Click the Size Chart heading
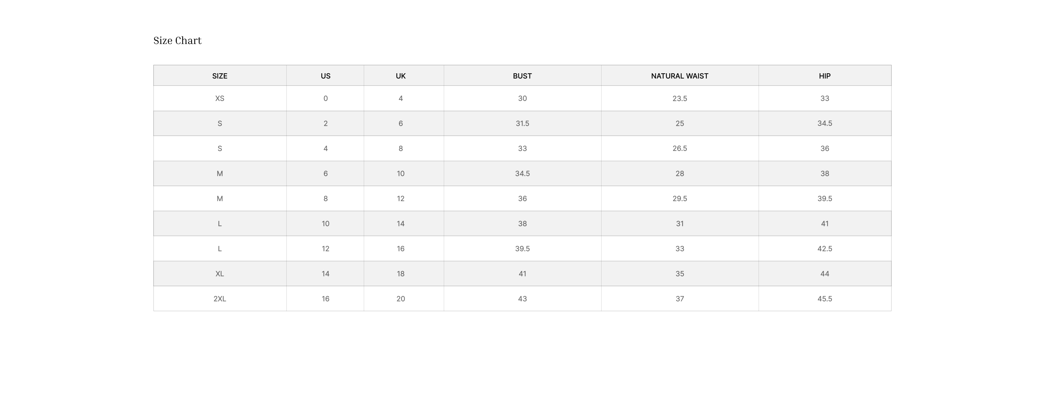Screen dimensions: 1045x404 (x=177, y=40)
